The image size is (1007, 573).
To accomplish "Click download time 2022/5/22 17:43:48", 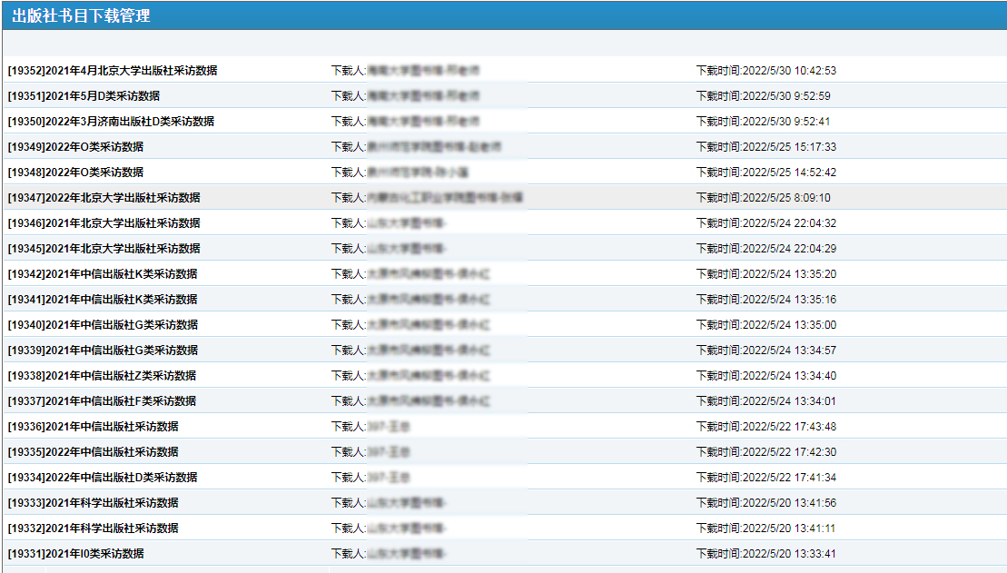I will (x=765, y=427).
